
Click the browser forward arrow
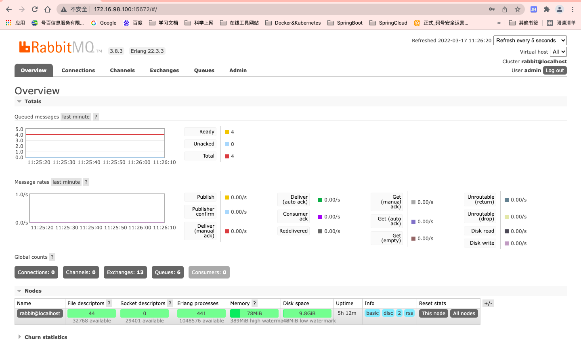click(x=22, y=9)
